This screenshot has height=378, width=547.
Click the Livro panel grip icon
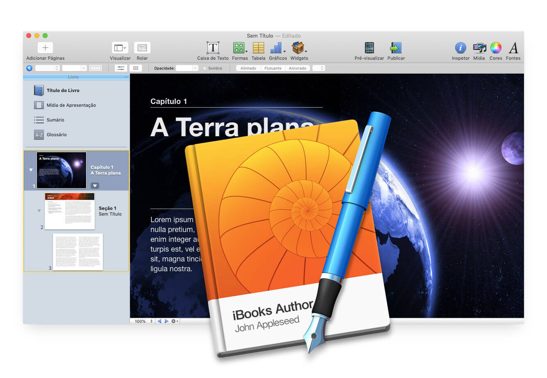[x=126, y=77]
